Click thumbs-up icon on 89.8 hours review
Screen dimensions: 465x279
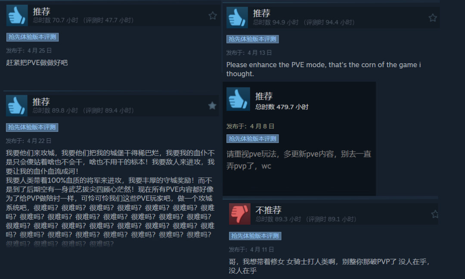pos(17,105)
